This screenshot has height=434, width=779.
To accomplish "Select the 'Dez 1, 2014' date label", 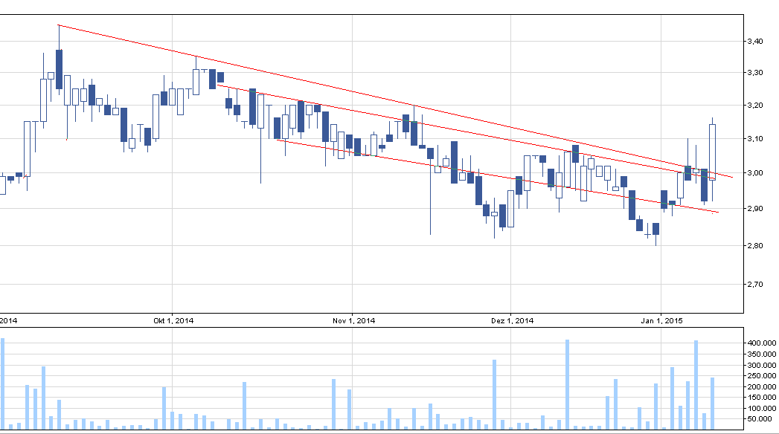I will (x=513, y=321).
